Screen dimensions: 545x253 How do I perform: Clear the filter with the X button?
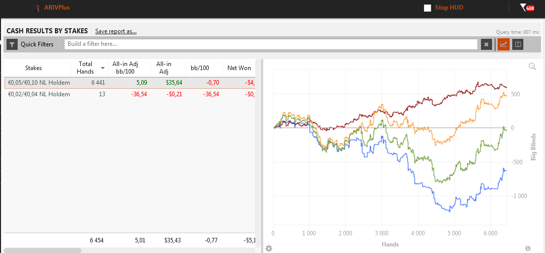coord(486,44)
